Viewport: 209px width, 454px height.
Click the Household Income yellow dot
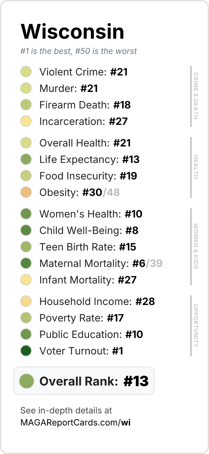(26, 302)
